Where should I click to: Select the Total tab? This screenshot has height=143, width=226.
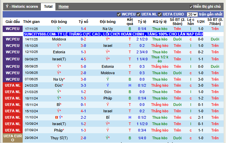(x=48, y=7)
